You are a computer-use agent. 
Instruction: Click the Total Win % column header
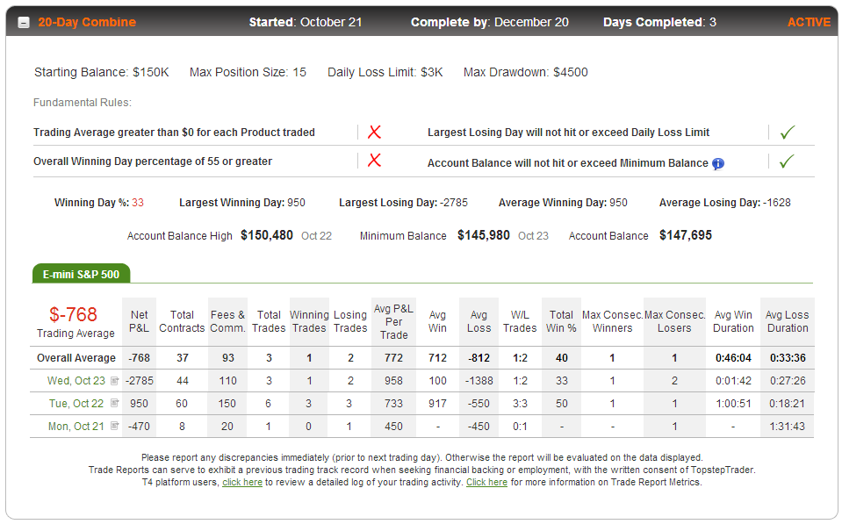click(x=561, y=321)
